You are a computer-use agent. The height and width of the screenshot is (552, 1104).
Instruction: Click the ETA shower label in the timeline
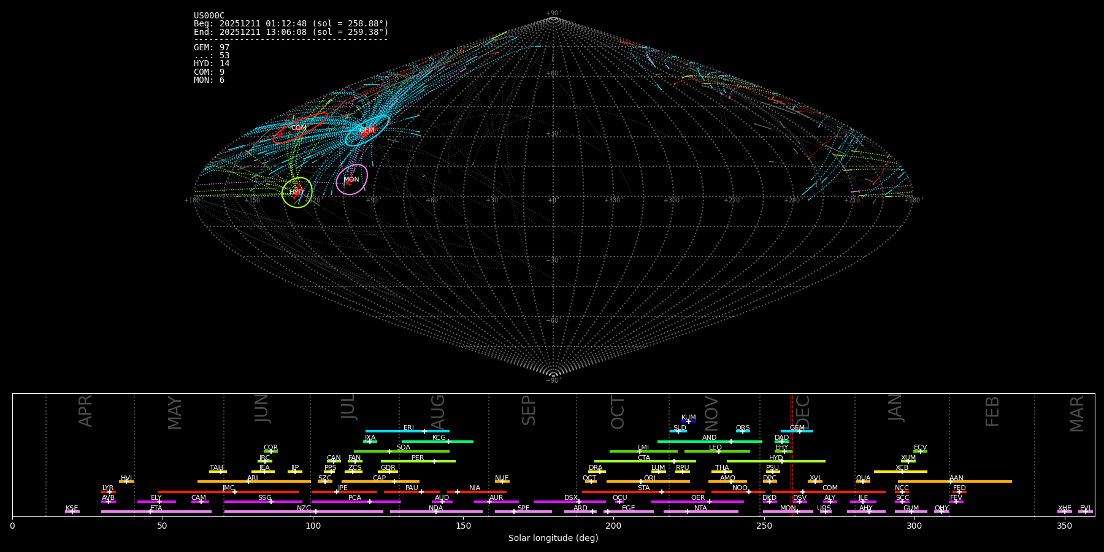pos(156,508)
